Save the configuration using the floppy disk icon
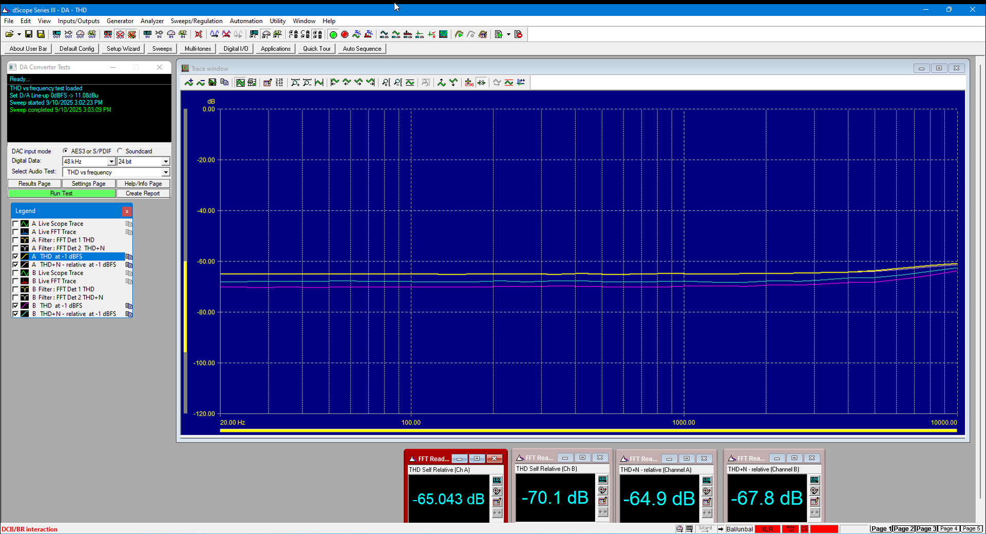This screenshot has height=534, width=986. click(29, 34)
